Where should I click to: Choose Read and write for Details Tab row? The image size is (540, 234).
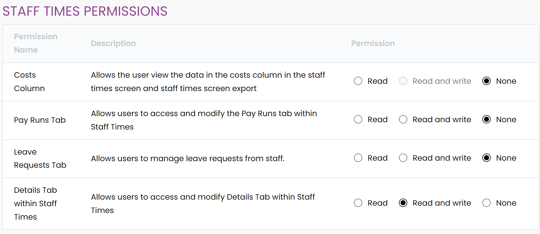click(403, 203)
